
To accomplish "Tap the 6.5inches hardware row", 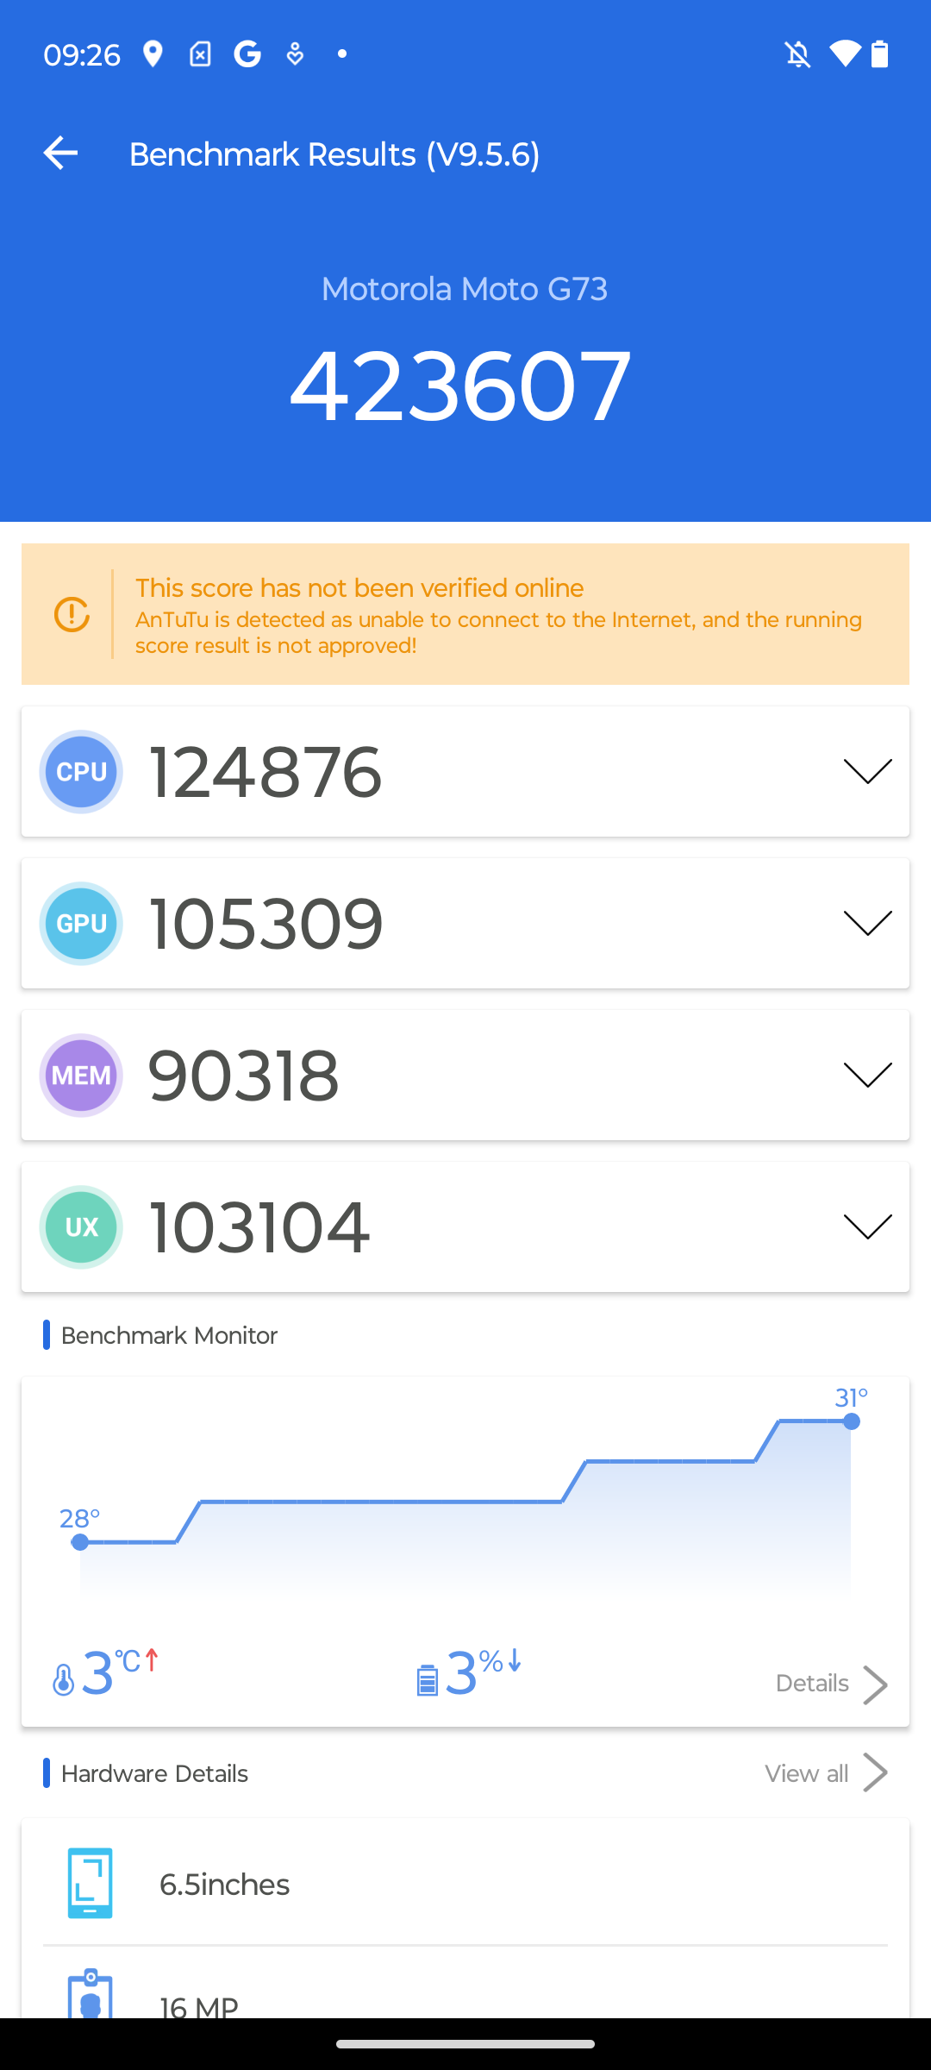I will 465,1884.
